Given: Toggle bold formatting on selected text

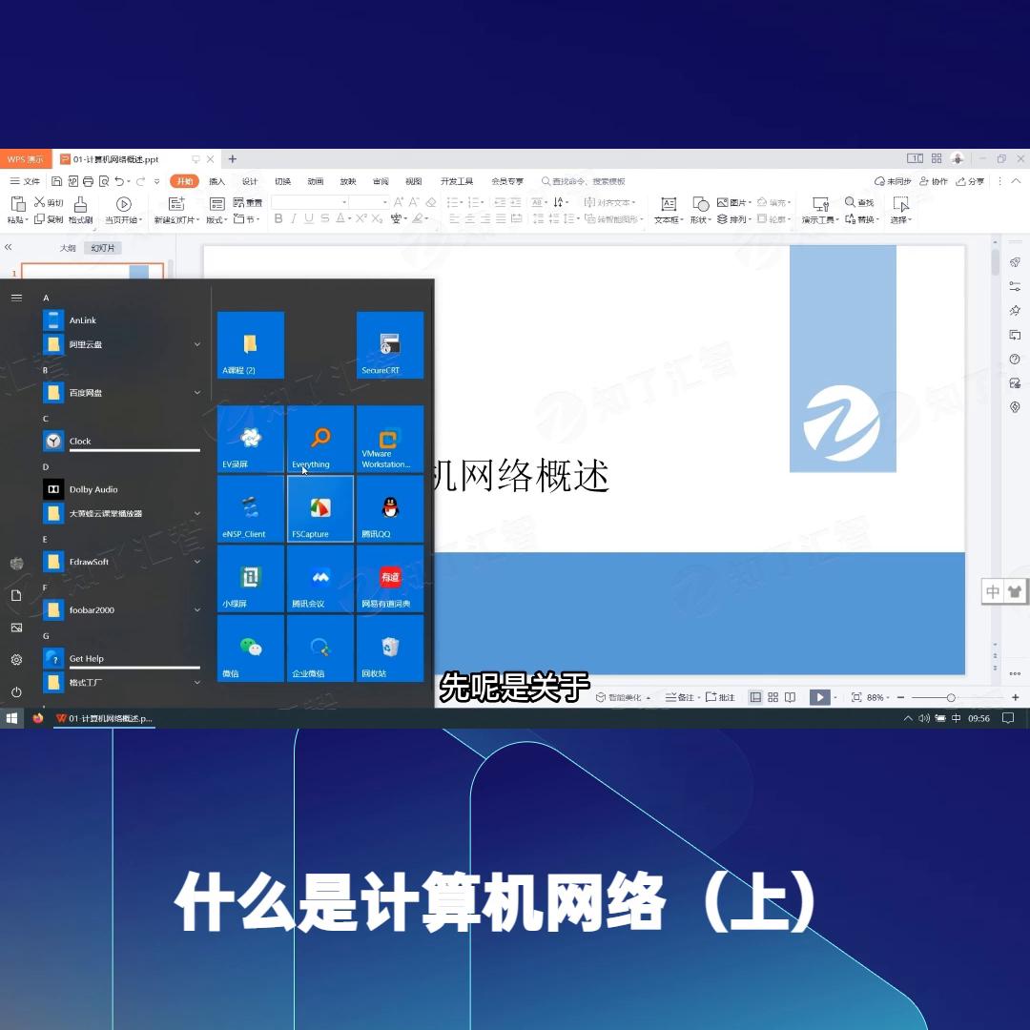Looking at the screenshot, I should point(278,218).
